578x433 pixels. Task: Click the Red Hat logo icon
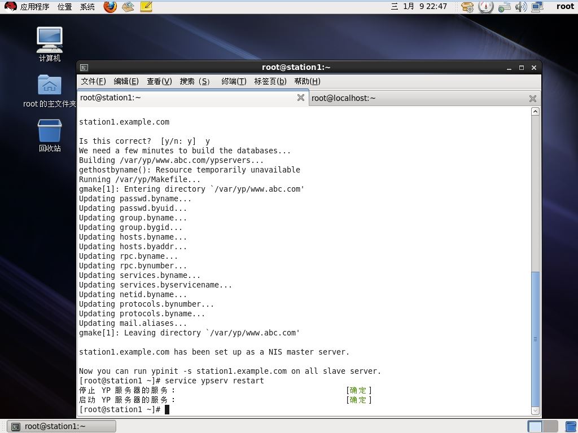[x=11, y=7]
